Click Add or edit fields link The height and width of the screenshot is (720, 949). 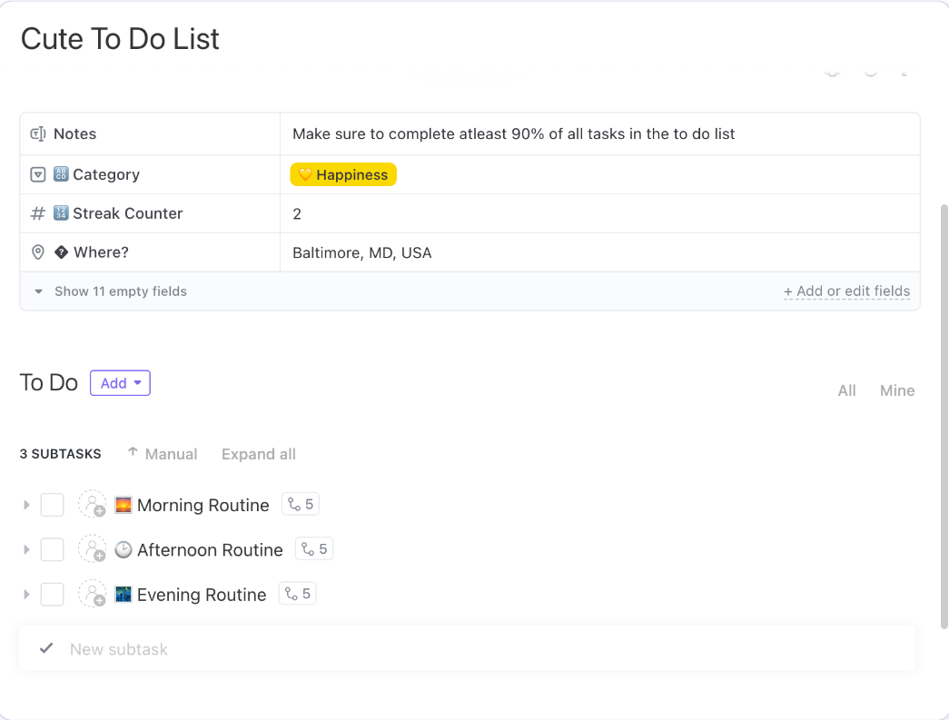846,291
